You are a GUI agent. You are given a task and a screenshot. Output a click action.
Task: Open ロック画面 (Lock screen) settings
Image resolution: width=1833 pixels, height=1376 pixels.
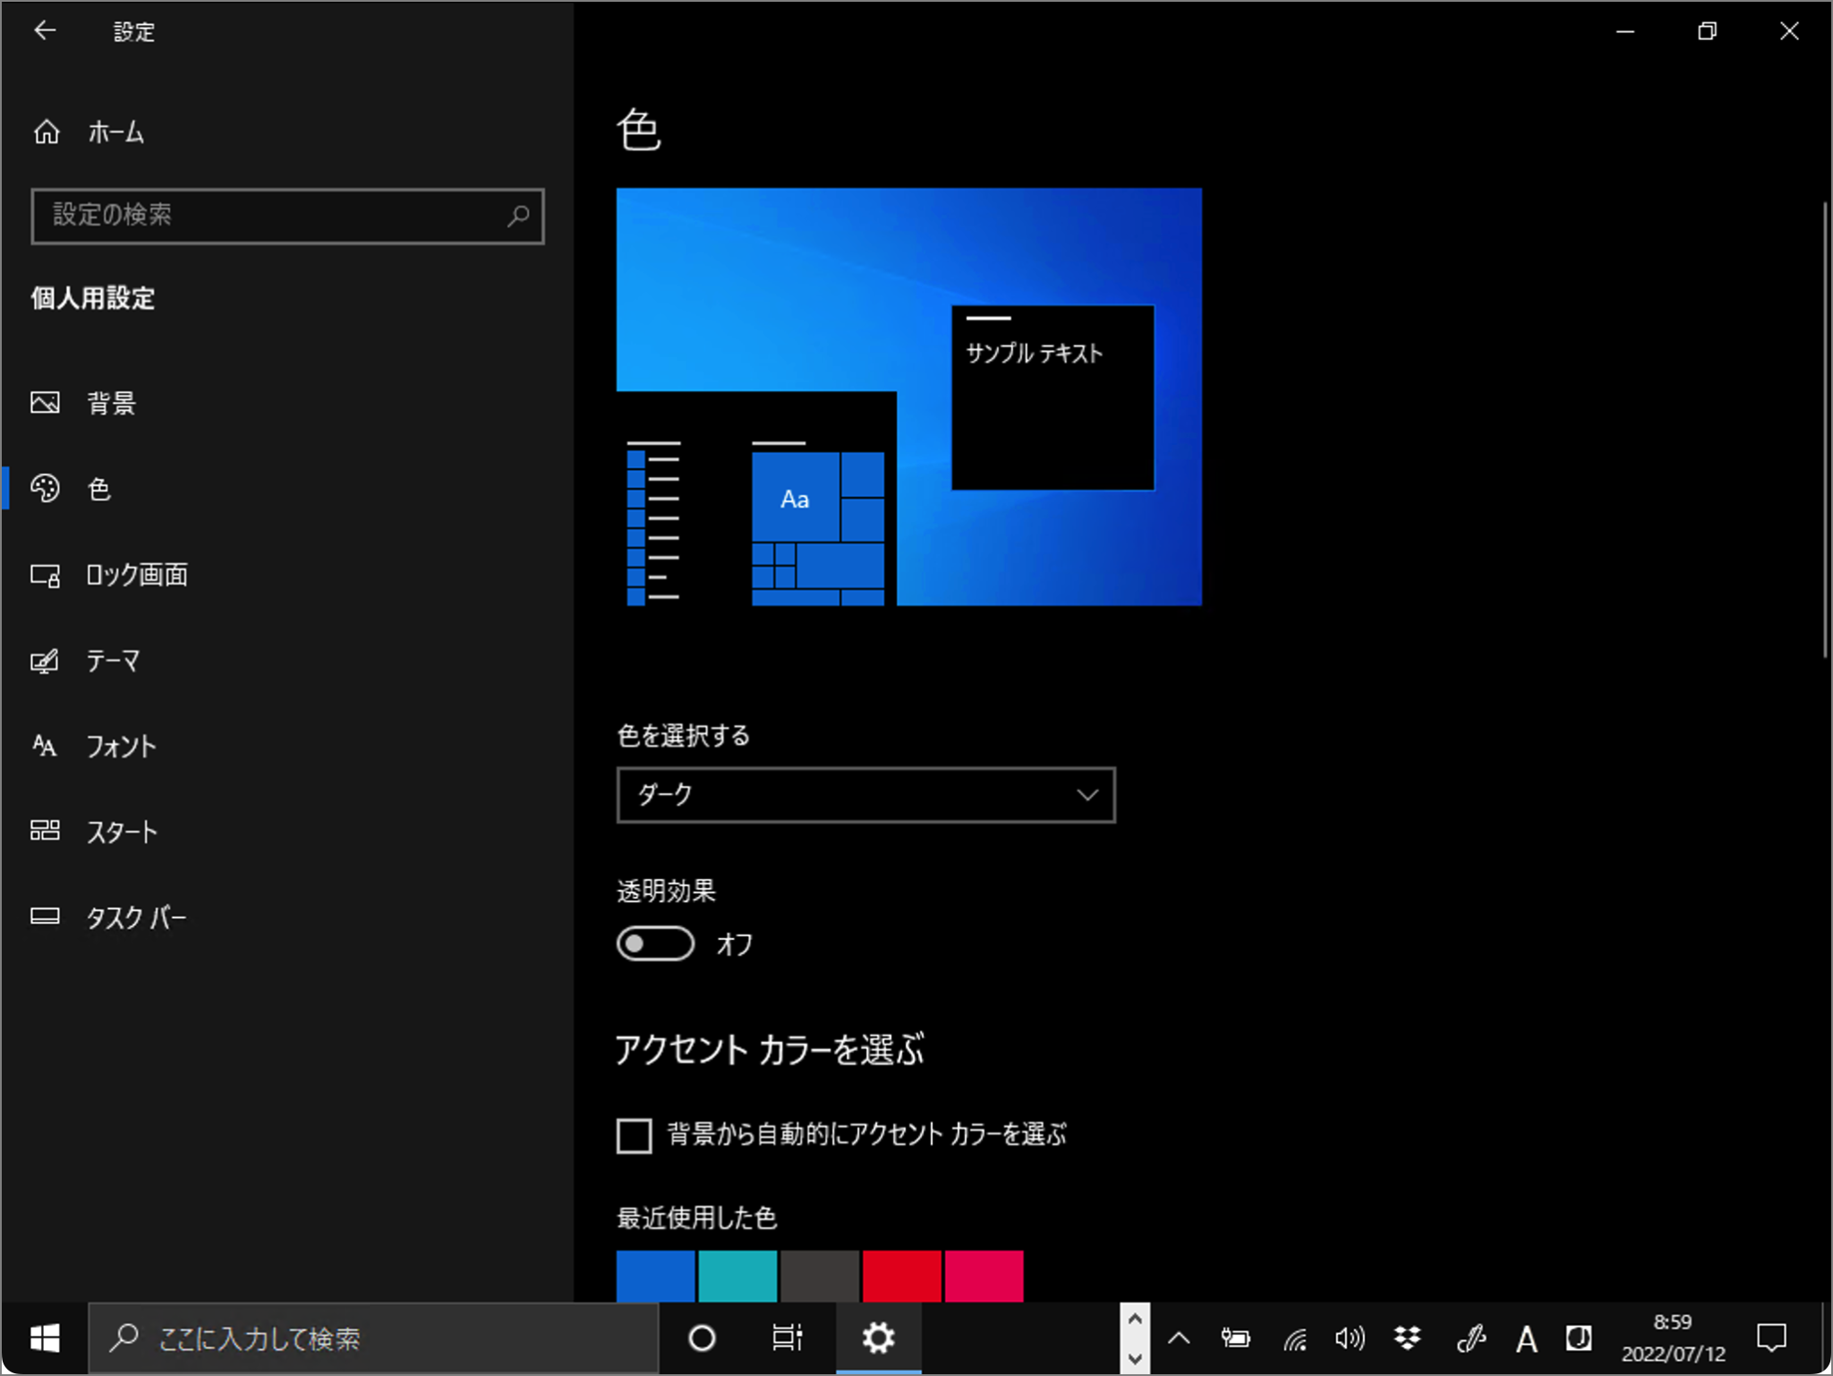(x=136, y=575)
